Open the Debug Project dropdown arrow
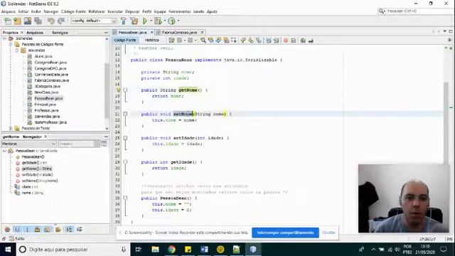 point(164,21)
